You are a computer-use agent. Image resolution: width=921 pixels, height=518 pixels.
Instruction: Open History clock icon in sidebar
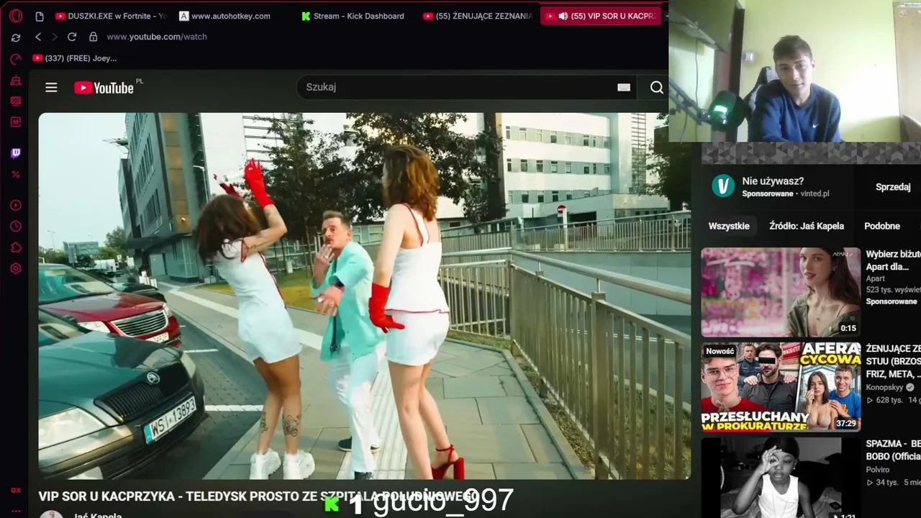(16, 227)
